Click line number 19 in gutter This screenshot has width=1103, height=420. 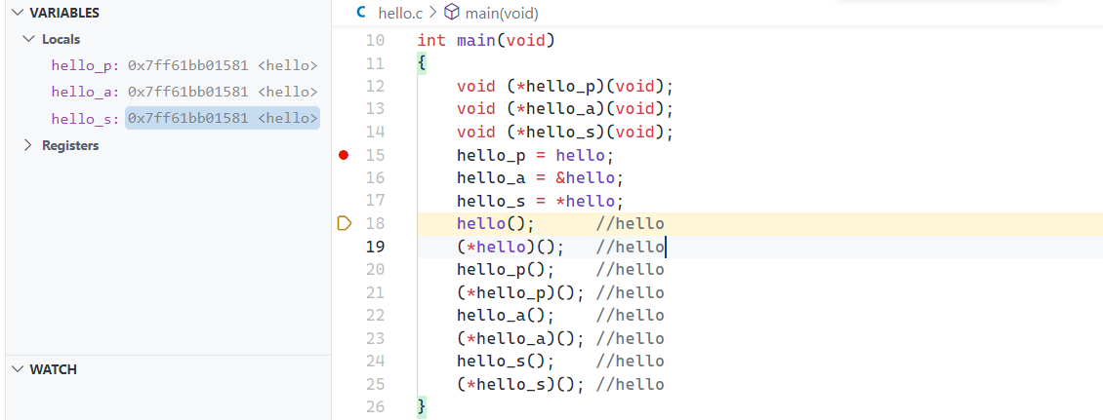[x=376, y=248]
